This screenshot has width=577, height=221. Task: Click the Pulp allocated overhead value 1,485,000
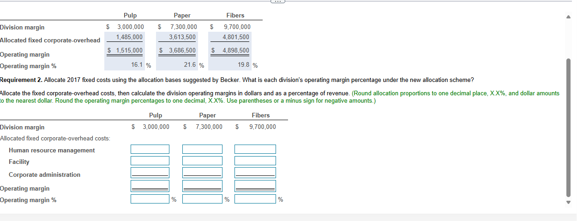pyautogui.click(x=129, y=37)
